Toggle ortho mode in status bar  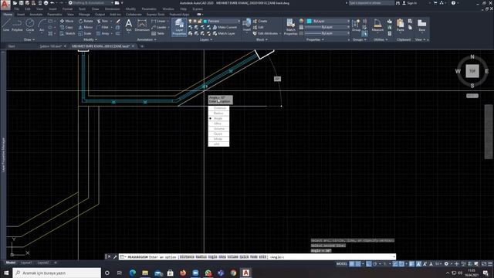point(369,264)
